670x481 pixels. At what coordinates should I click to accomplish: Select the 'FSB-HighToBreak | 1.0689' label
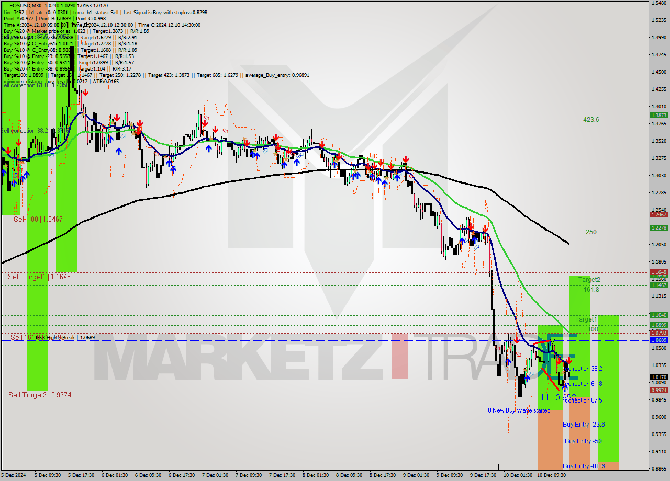tap(65, 338)
